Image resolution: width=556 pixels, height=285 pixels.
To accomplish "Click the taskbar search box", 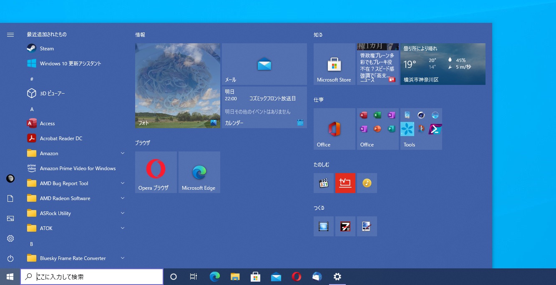I will click(x=92, y=277).
